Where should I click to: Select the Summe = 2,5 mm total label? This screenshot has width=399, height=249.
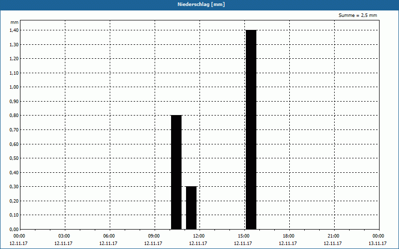click(x=358, y=15)
